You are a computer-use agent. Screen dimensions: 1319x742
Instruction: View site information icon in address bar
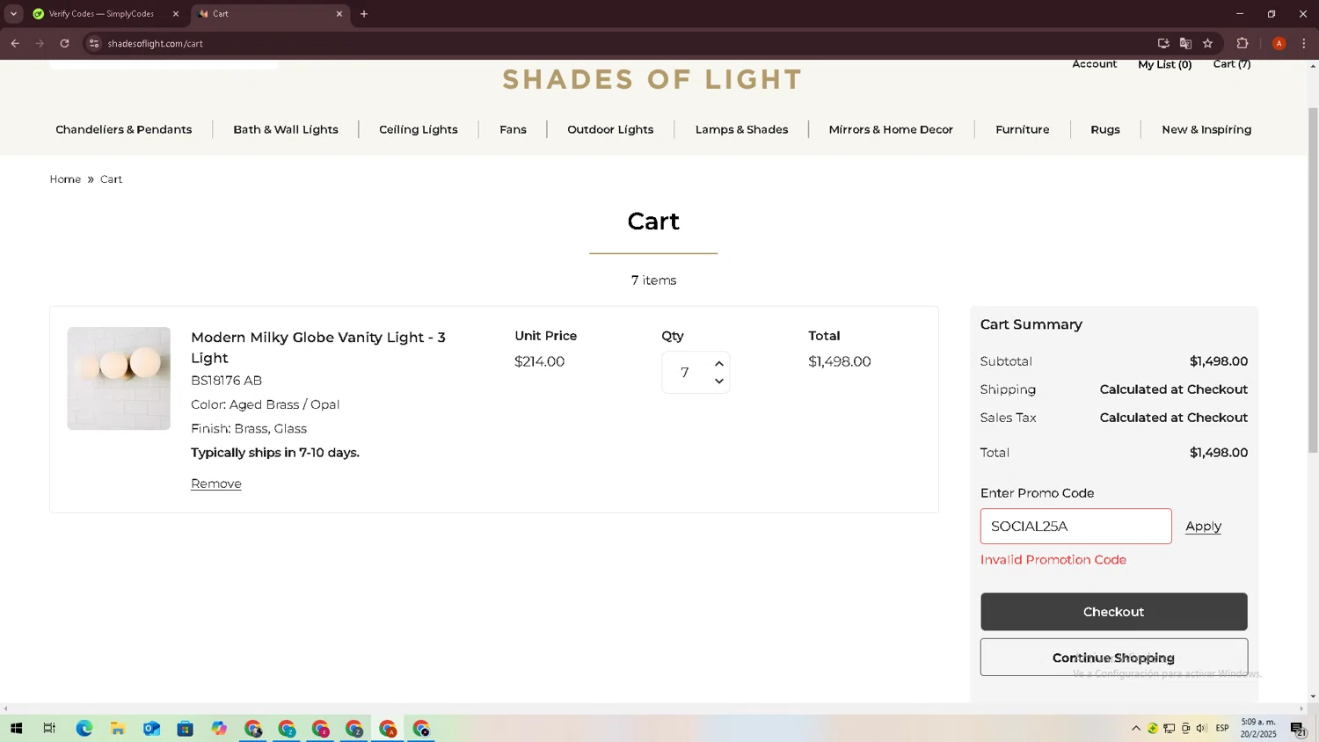[x=94, y=43]
